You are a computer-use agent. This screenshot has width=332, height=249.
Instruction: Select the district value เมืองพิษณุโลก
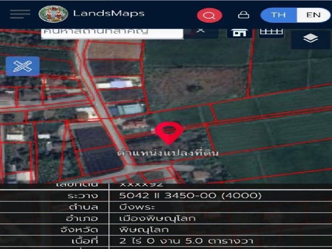pos(157,218)
